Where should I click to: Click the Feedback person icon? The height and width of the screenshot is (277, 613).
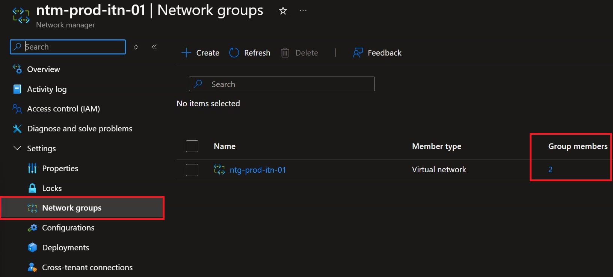click(358, 53)
